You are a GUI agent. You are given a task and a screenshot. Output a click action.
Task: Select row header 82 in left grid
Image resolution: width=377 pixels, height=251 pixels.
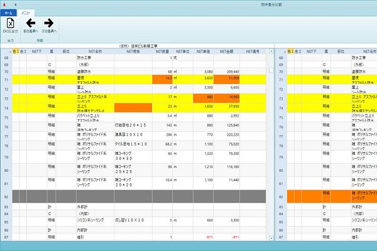pos(6,196)
